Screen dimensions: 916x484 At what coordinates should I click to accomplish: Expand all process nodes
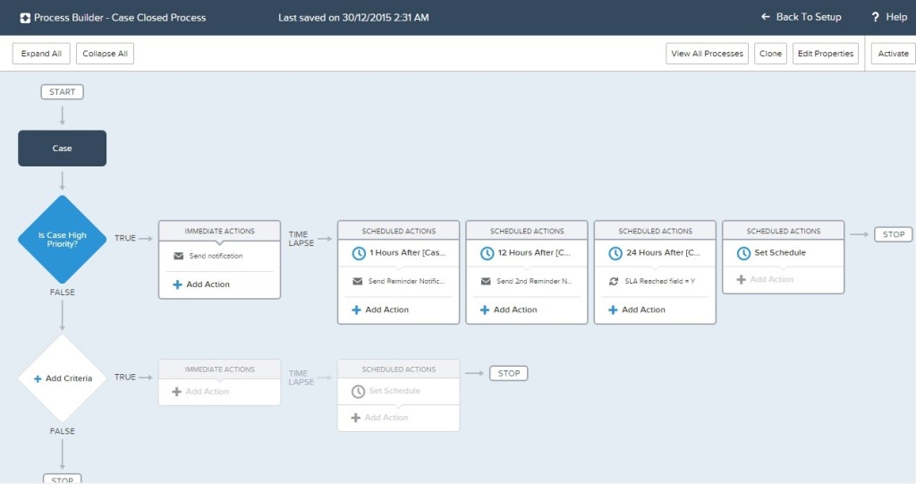pos(41,53)
